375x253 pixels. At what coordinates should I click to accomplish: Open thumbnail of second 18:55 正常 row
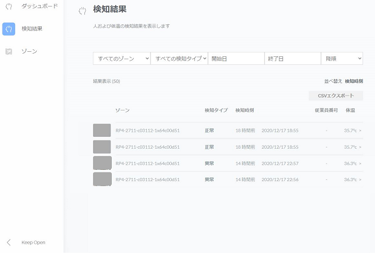[x=102, y=147]
